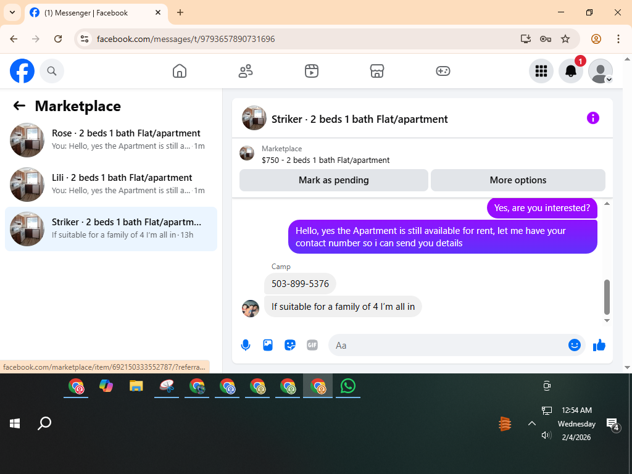
Task: Select the Striker conversation in list
Action: click(x=111, y=228)
